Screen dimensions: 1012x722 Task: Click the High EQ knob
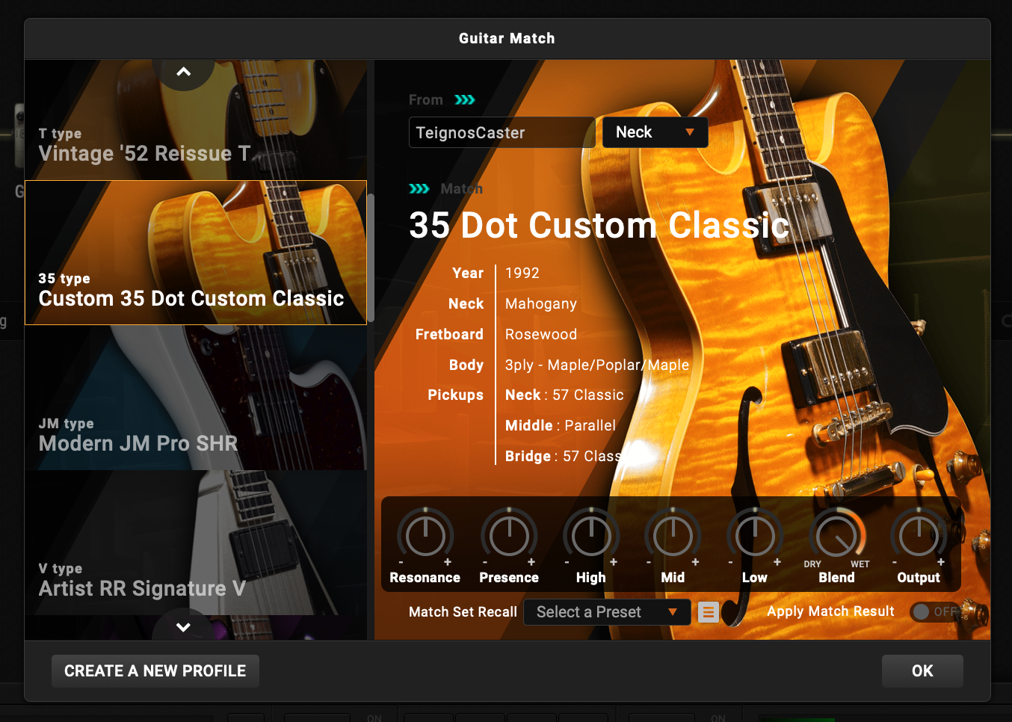click(x=590, y=535)
